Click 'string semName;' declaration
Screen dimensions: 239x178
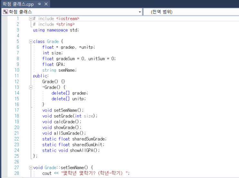[60, 70]
